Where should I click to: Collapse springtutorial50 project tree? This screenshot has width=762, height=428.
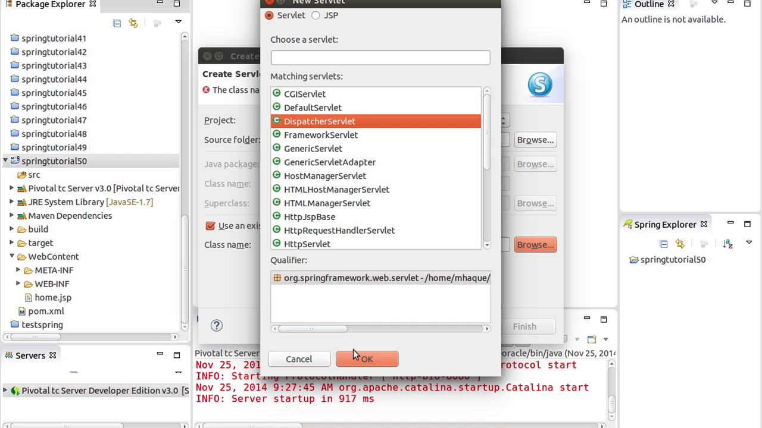(5, 161)
